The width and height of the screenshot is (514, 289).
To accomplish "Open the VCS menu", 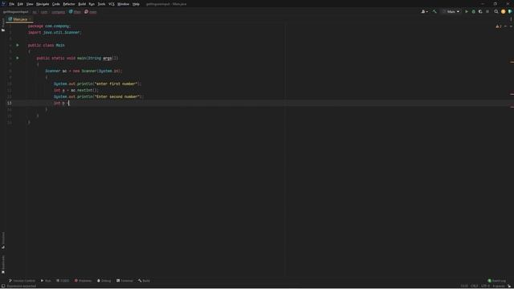I will (112, 4).
